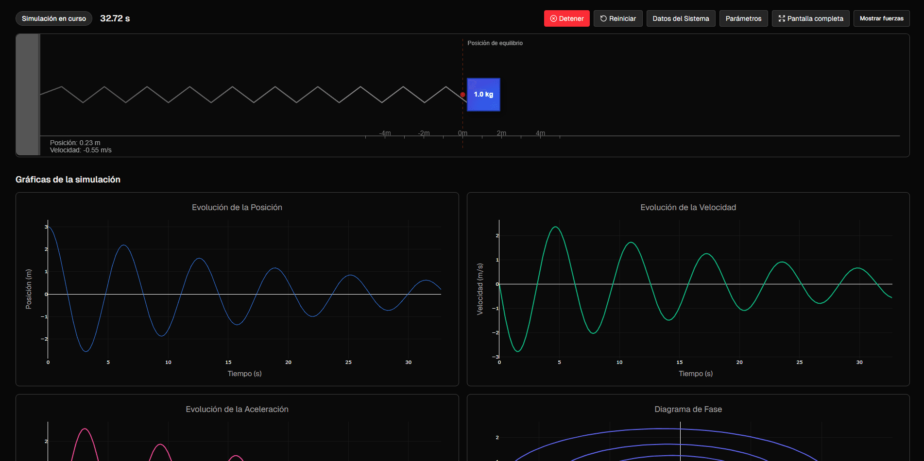924x461 pixels.
Task: Restart simulation with Reiniciar button
Action: [x=618, y=18]
